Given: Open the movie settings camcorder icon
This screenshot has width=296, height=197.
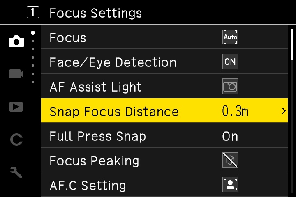Looking at the screenshot, I should (16, 74).
